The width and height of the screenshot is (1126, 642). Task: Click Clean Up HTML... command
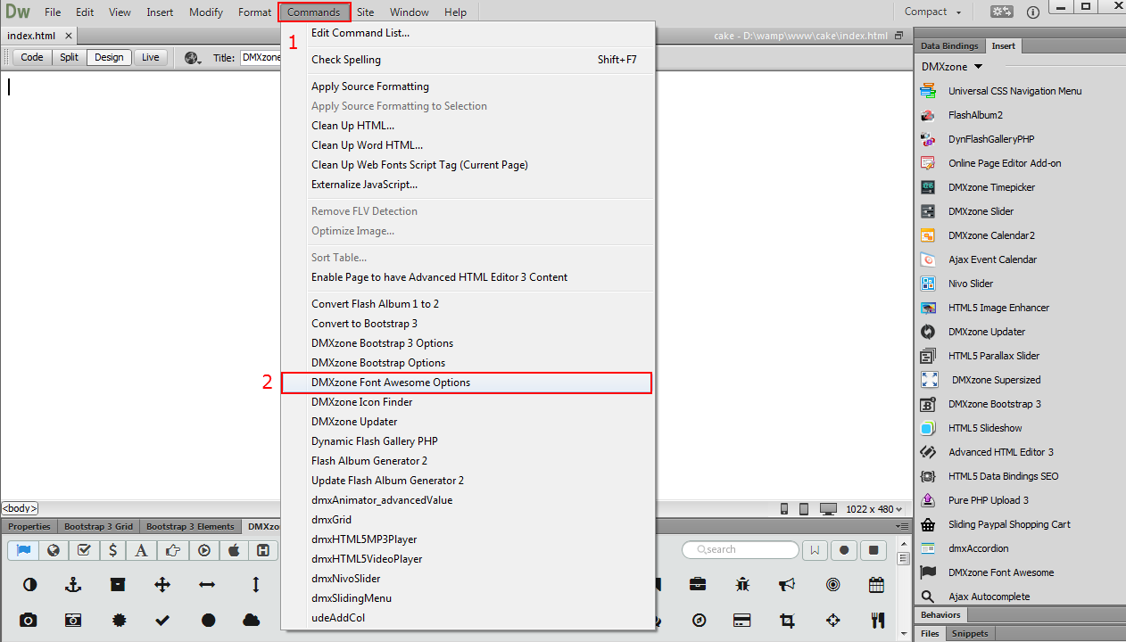(467, 126)
